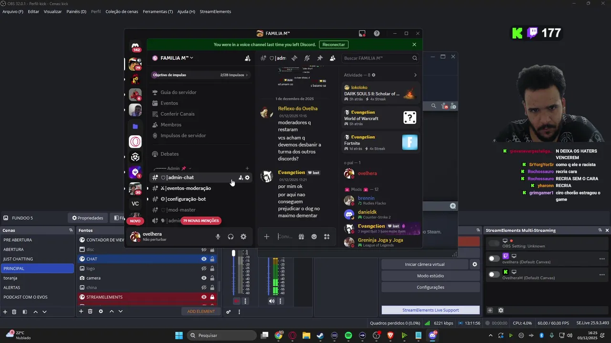611x343 pixels.
Task: Toggle the member list icon in Discord
Action: point(333,58)
